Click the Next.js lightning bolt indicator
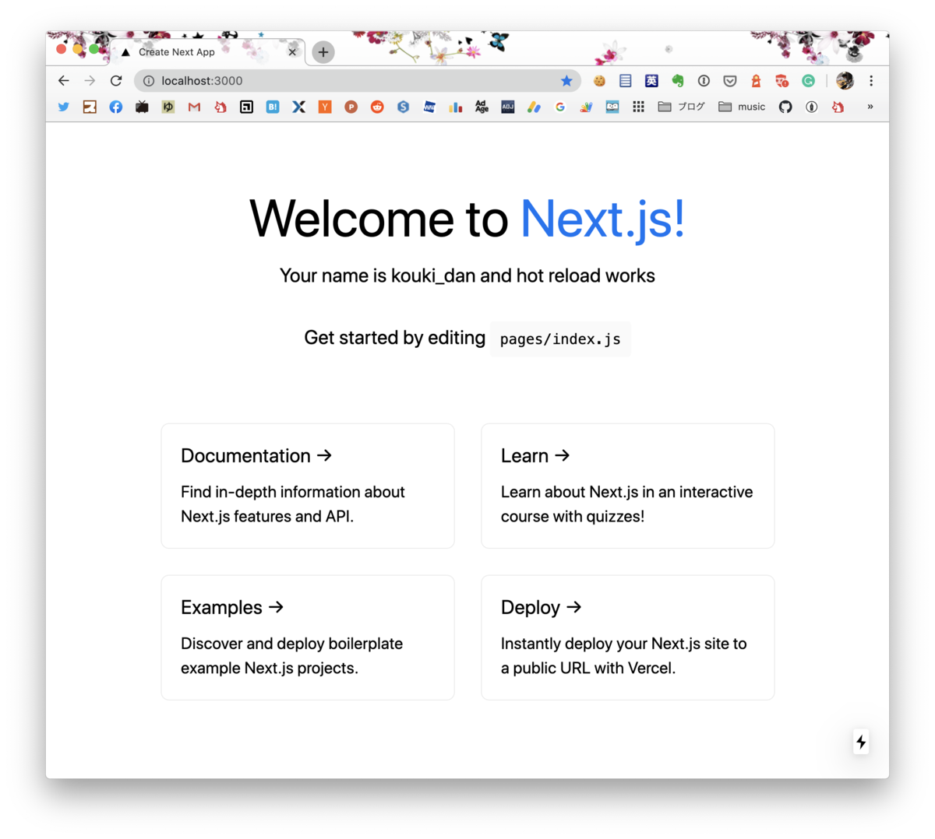 tap(861, 742)
